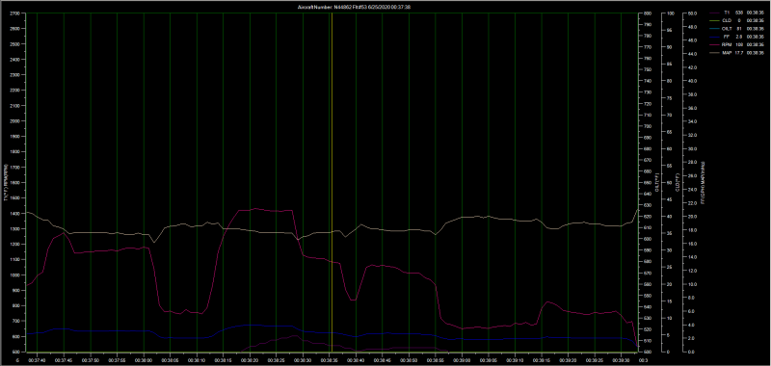Viewport: 771px width, 366px height.
Task: Click the RPM magenta legend line
Action: pos(713,44)
